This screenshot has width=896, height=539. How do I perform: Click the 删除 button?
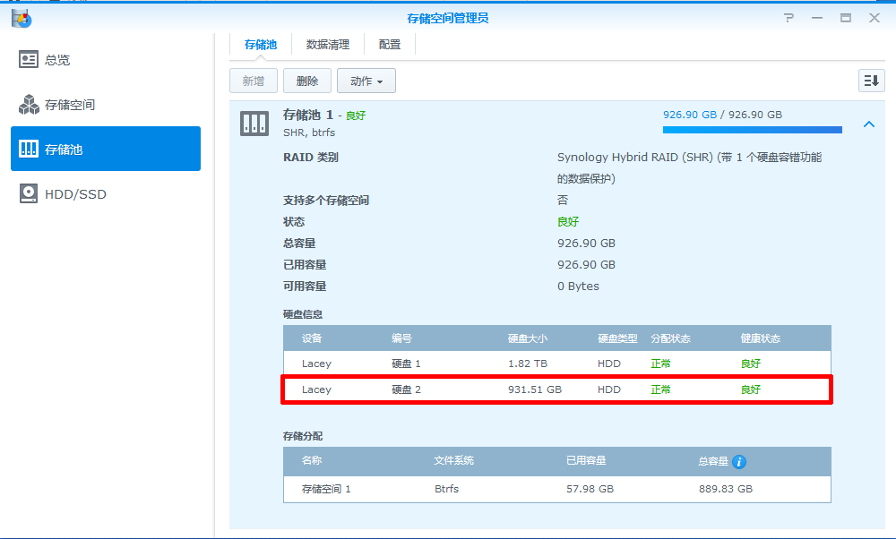[x=307, y=81]
